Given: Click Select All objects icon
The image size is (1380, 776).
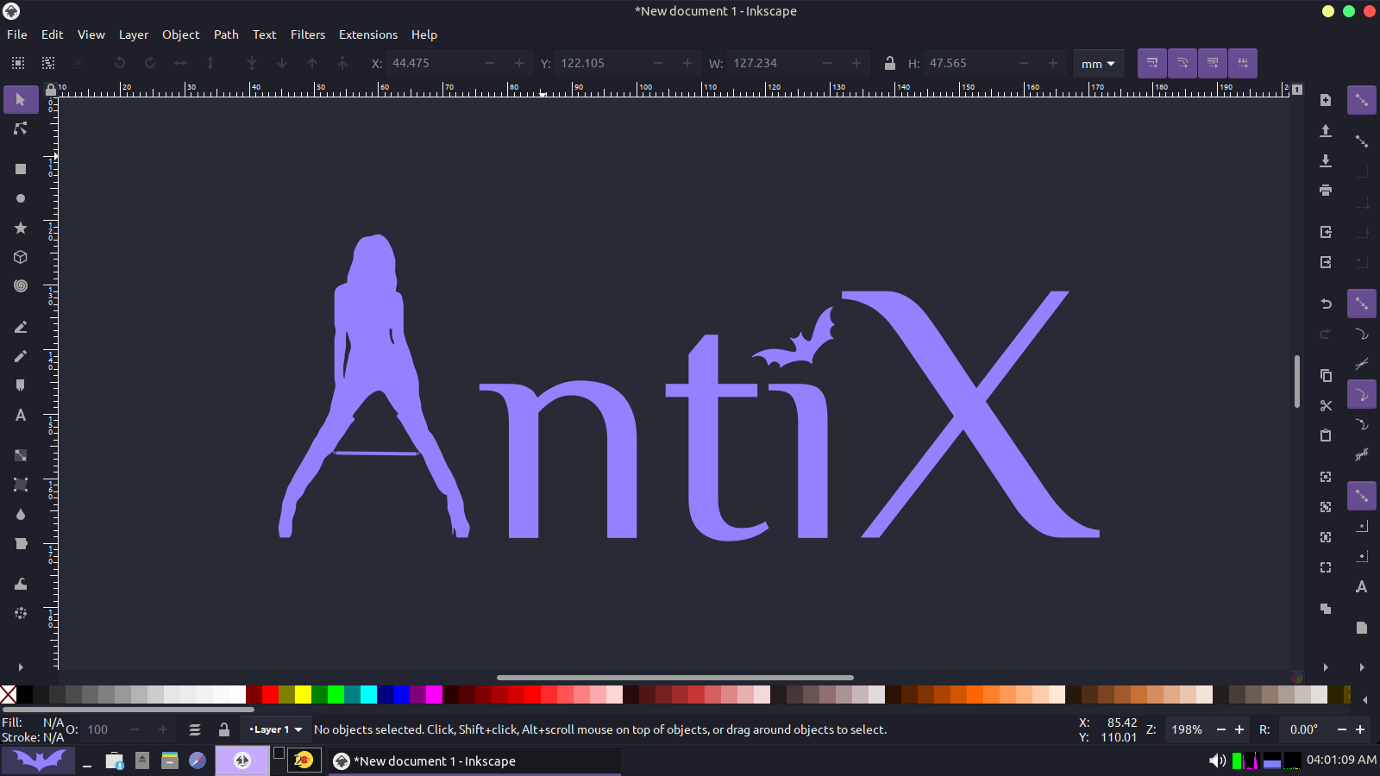Looking at the screenshot, I should (18, 63).
